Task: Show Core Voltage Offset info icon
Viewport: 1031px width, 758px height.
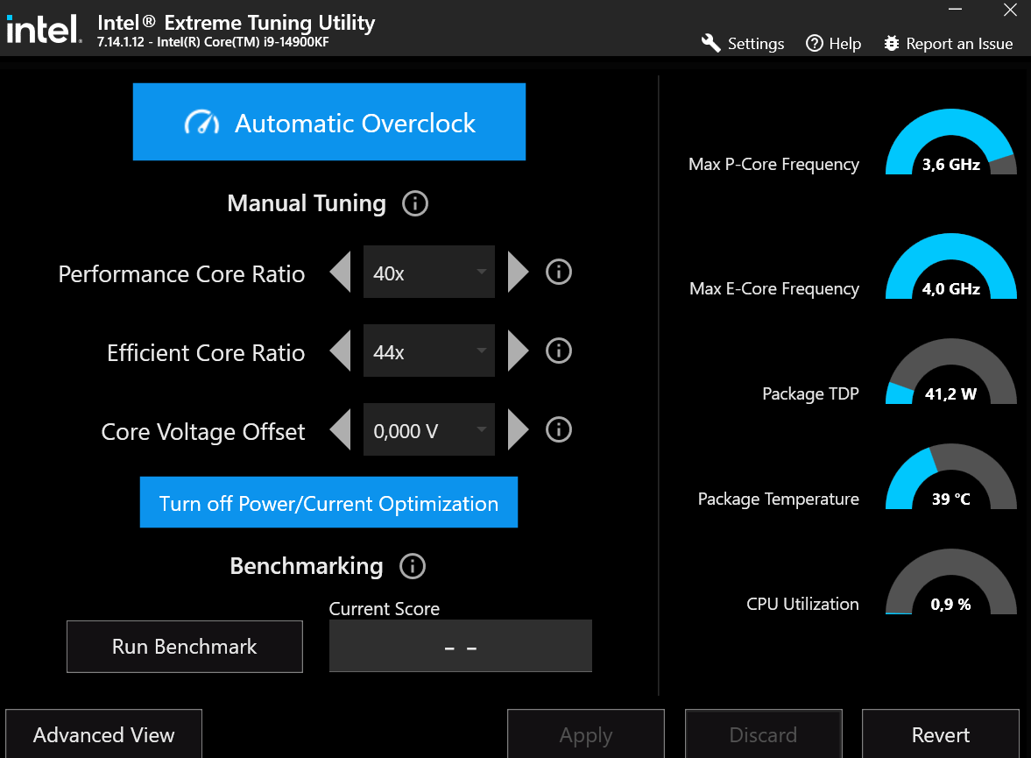Action: tap(559, 429)
